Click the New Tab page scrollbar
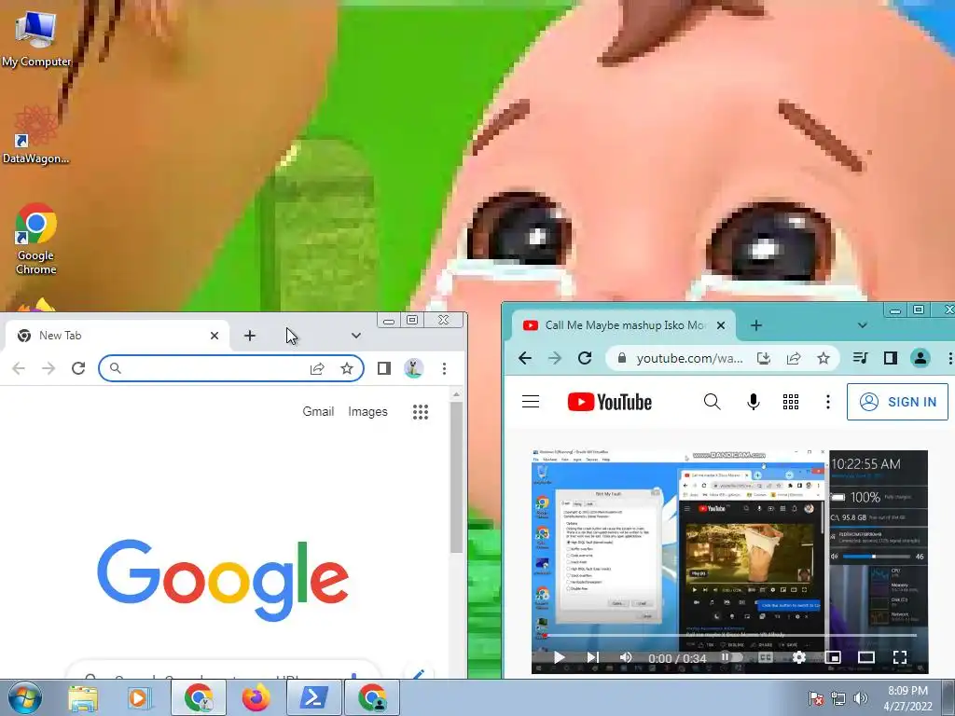This screenshot has width=955, height=716. (x=456, y=477)
